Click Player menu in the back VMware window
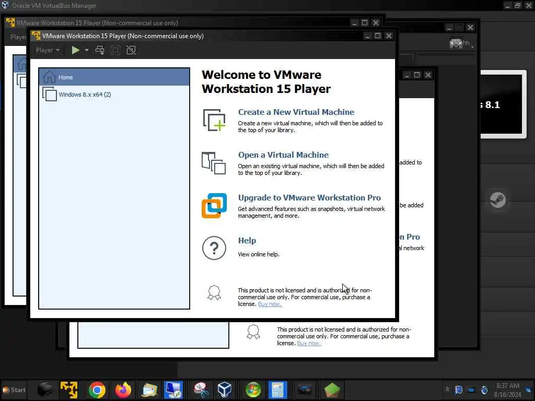 (18, 37)
